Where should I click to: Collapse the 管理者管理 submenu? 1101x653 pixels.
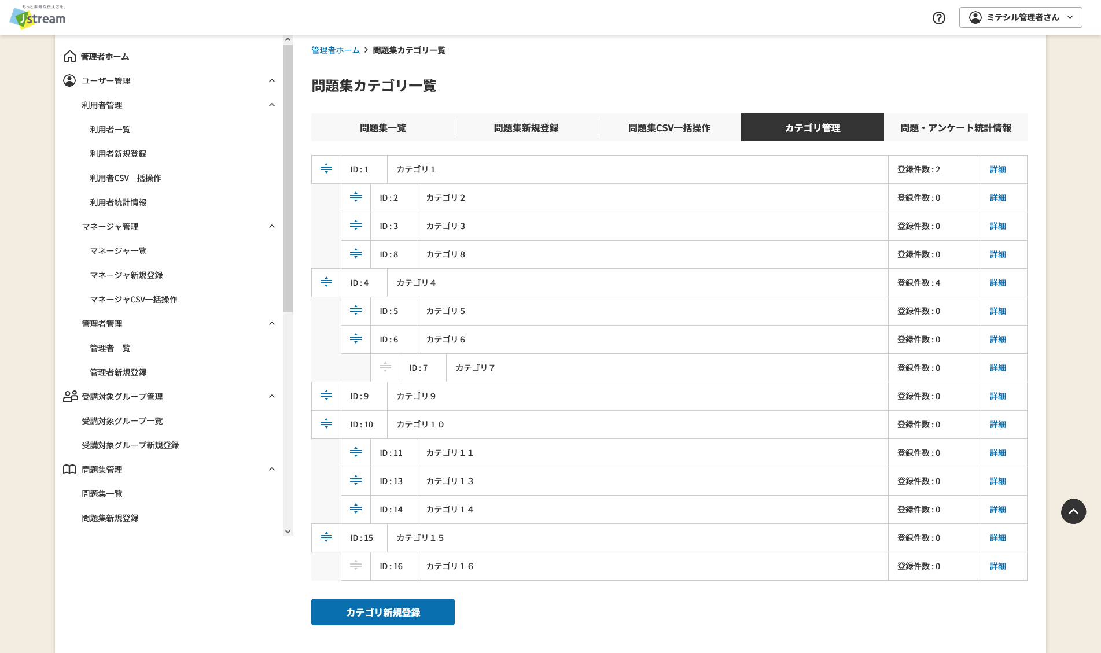tap(272, 323)
